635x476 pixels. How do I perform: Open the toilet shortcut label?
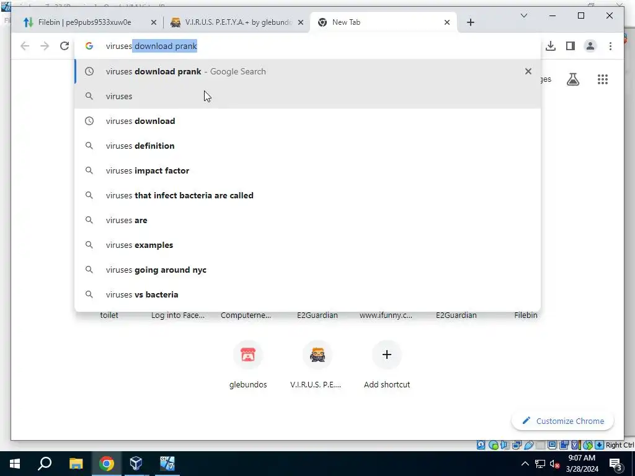(109, 315)
